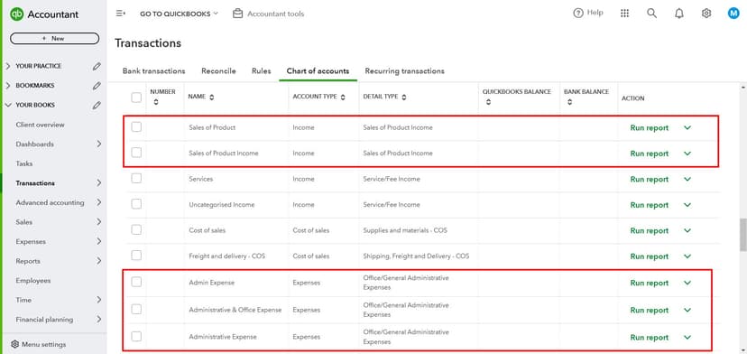747x354 pixels.
Task: Collapse the YOUR BOOKS section
Action: point(7,105)
